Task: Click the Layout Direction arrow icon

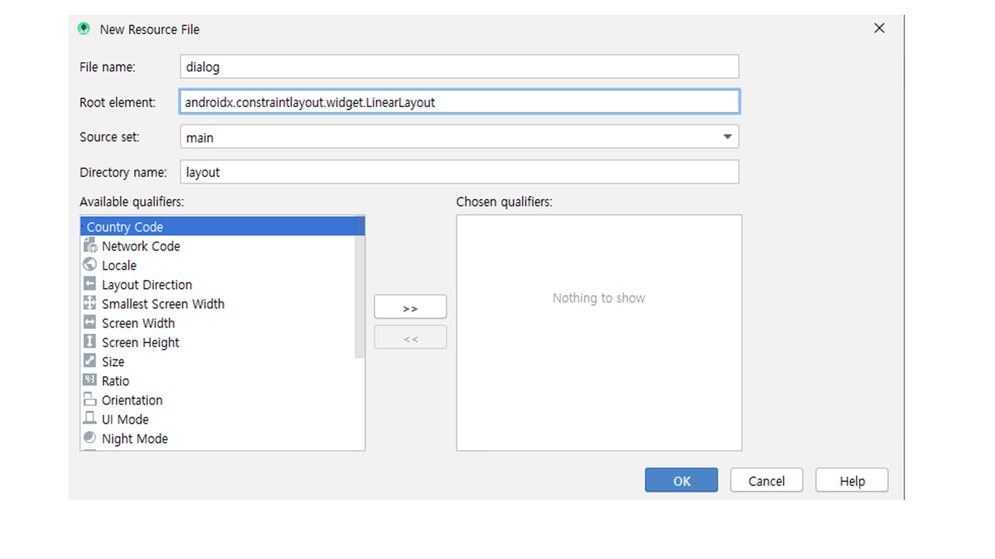Action: (89, 284)
